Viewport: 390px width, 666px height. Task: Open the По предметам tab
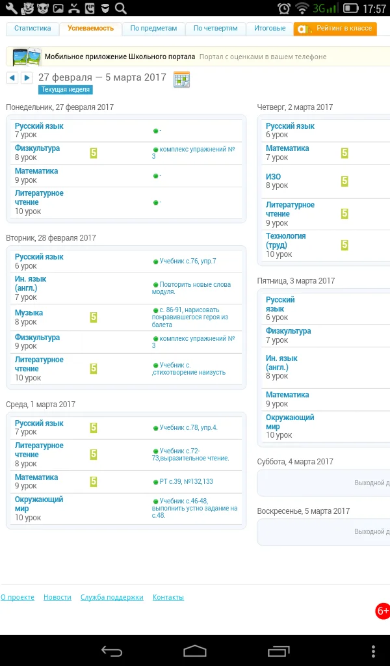pos(153,29)
